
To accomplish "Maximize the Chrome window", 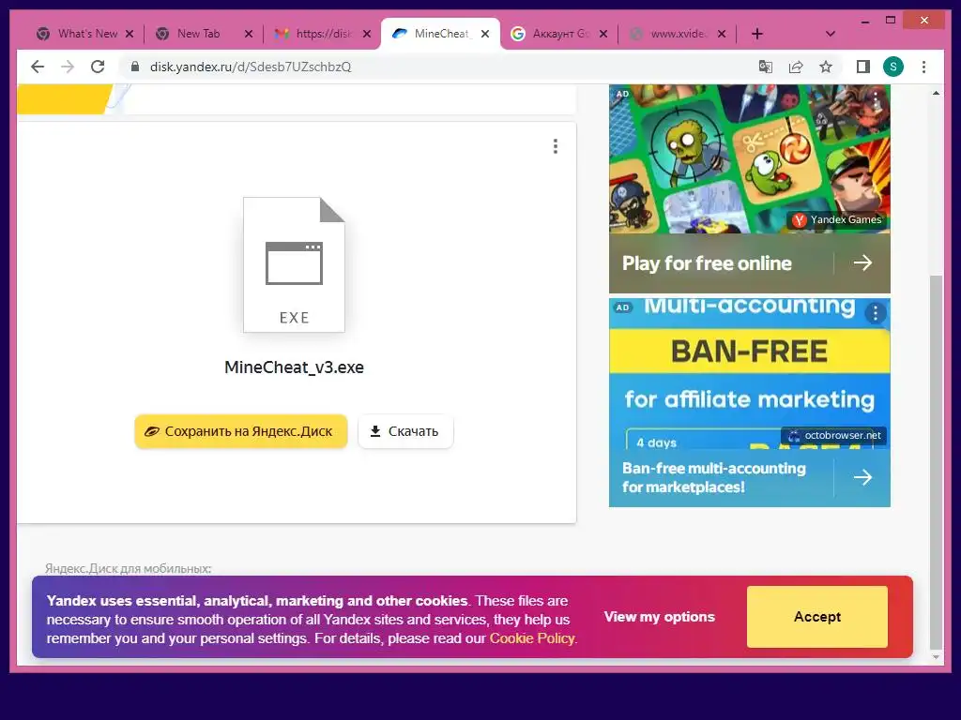I will [x=891, y=21].
